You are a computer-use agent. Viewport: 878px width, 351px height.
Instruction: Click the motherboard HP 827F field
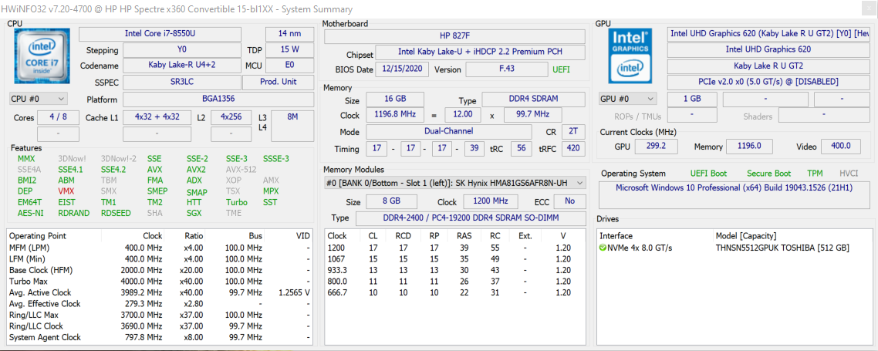[x=455, y=36]
